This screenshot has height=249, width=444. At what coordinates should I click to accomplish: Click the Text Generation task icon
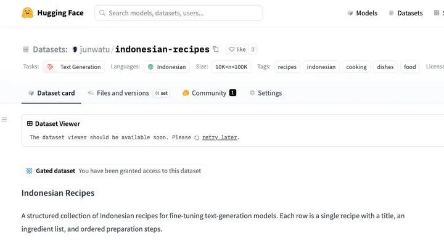51,67
